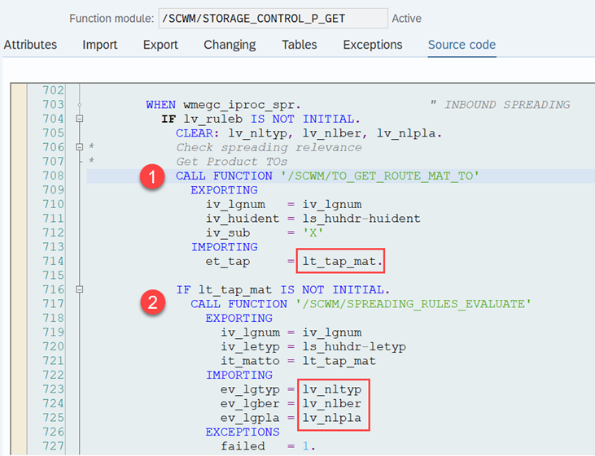Open the Tables tab
595x456 pixels.
pyautogui.click(x=300, y=45)
